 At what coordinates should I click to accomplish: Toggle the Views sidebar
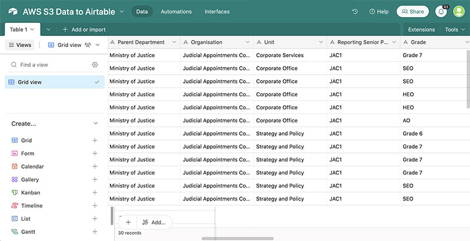tap(20, 45)
